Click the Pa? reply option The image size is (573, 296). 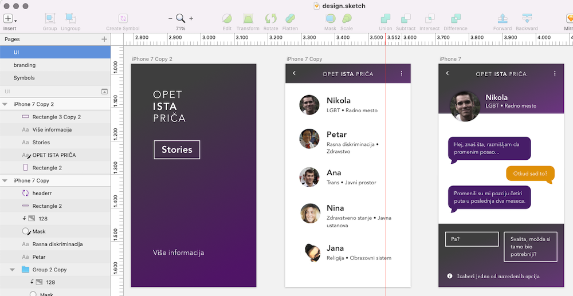tap(472, 239)
